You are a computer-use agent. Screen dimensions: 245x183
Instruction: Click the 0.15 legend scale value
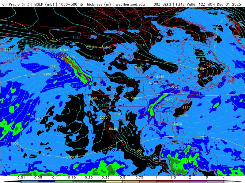(x=72, y=178)
